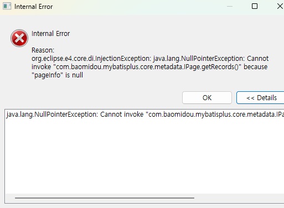
Task: Collapse the stack trace with << Details
Action: click(260, 98)
